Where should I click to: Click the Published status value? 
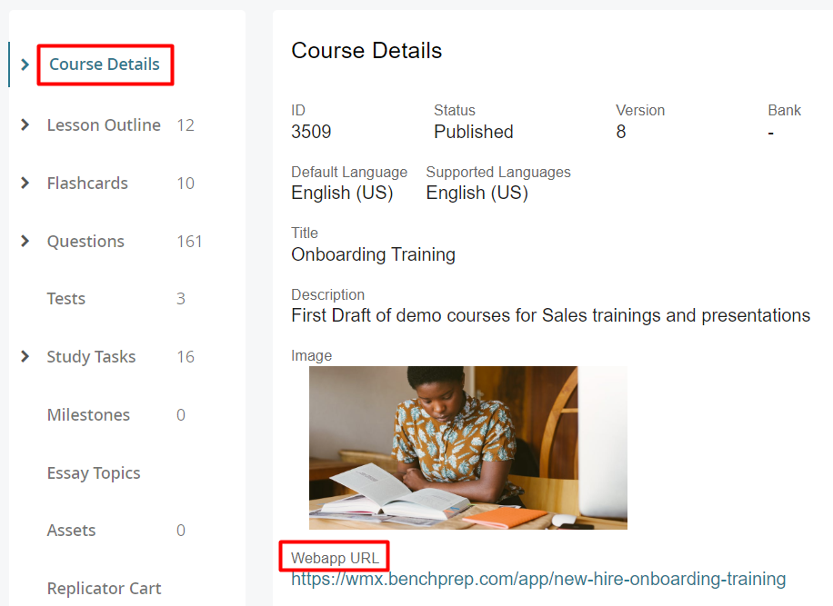[x=473, y=132]
